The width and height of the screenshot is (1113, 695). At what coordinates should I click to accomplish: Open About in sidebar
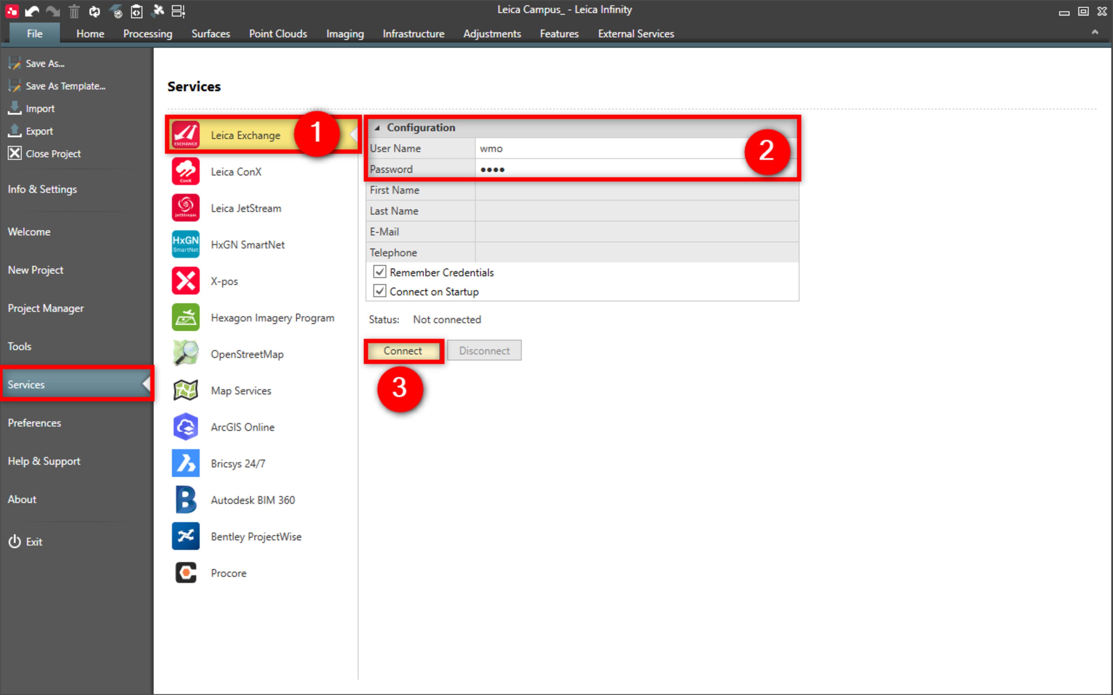pos(22,499)
